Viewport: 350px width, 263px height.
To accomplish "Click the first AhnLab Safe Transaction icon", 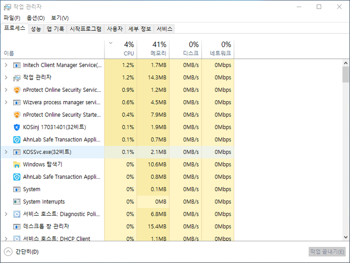I will tap(17, 140).
